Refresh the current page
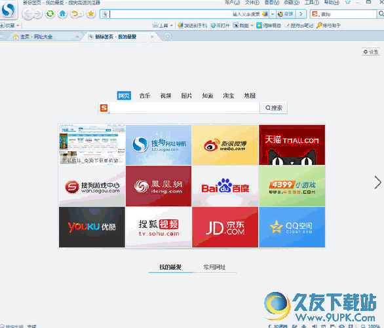384x328 pixels. pyautogui.click(x=50, y=14)
